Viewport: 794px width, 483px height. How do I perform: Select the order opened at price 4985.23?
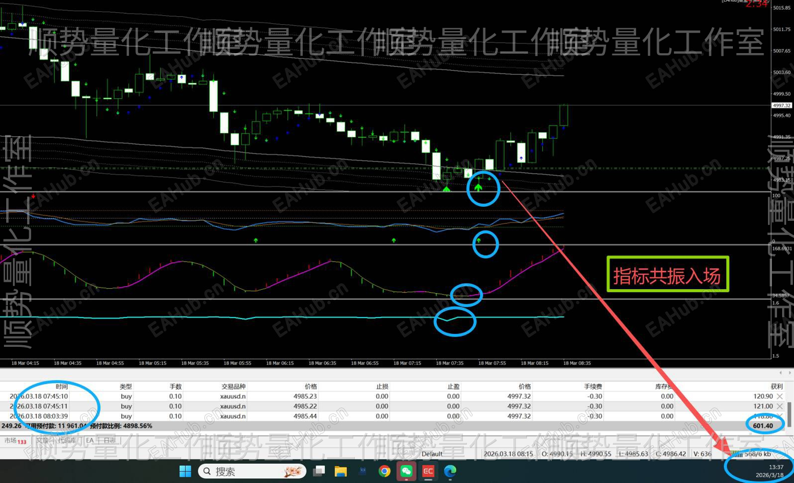coord(393,397)
